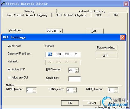Decrease NBDS timeout with down arrow
This screenshot has width=130, height=109.
[x=116, y=91]
